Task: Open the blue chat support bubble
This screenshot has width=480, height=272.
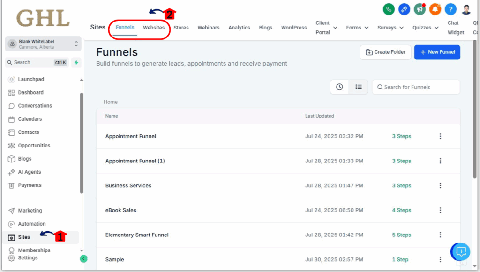Action: coord(460,251)
